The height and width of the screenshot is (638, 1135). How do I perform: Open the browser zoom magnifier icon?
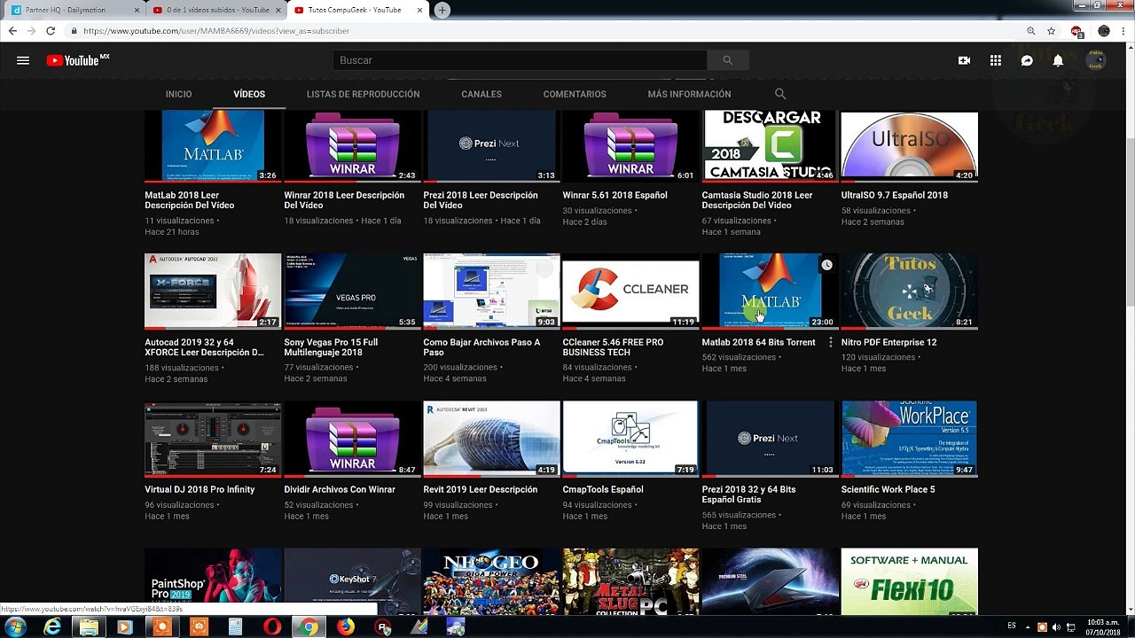point(1031,31)
